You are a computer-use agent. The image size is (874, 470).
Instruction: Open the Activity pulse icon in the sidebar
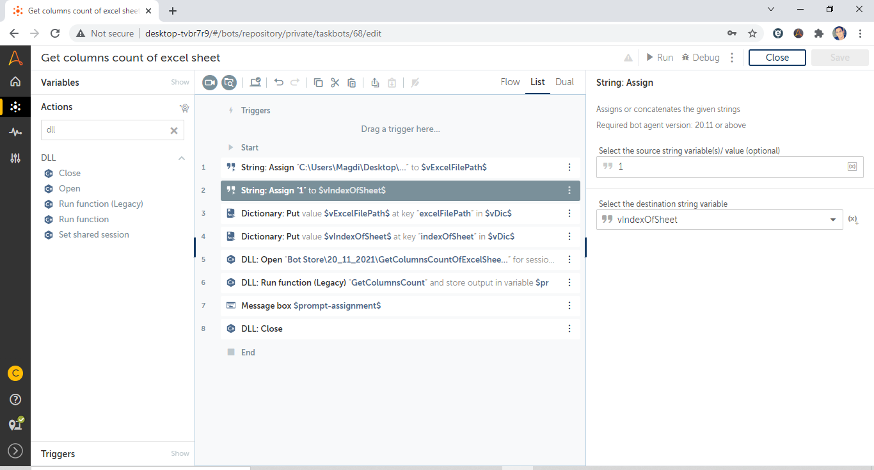(15, 132)
